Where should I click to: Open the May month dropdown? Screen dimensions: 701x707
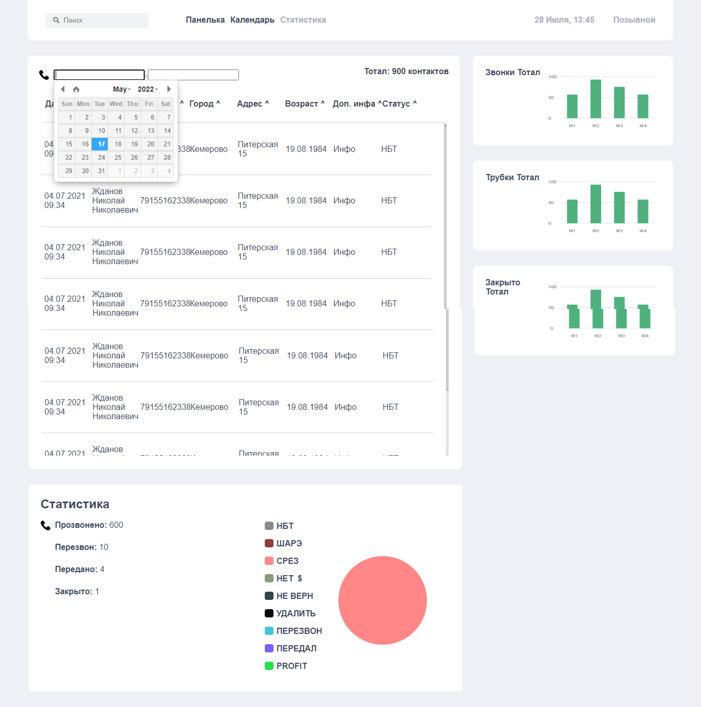pos(122,89)
